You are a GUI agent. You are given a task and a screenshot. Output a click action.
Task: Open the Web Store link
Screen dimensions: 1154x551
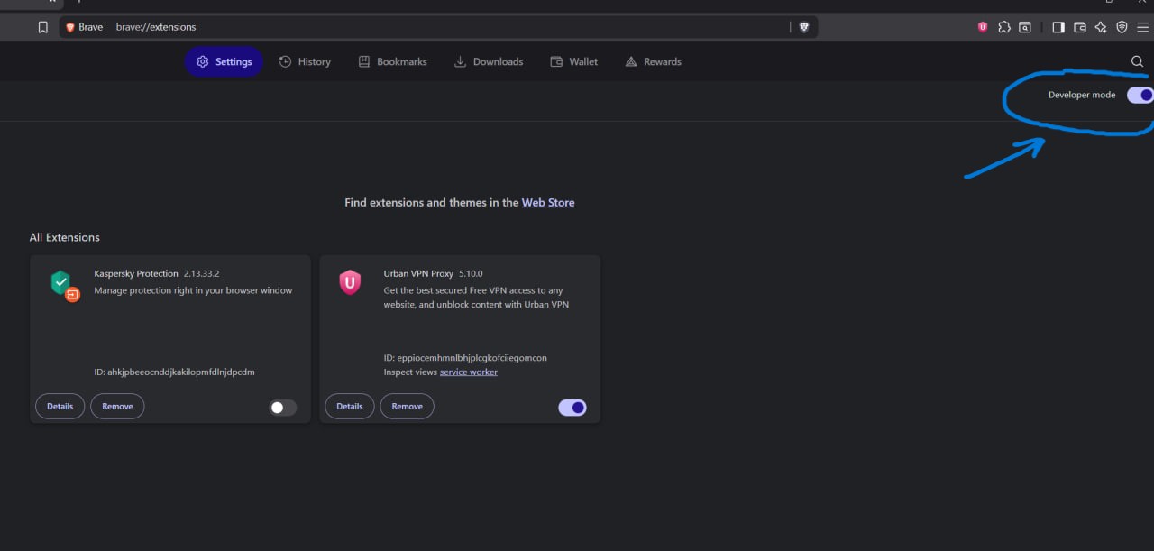[x=547, y=203]
